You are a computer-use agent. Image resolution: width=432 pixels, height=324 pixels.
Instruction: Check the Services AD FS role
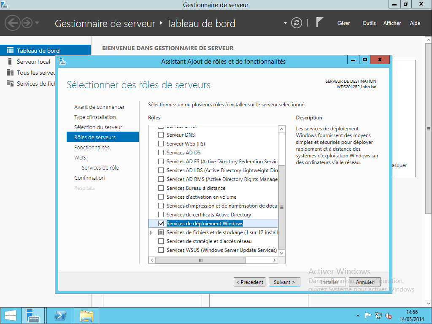click(161, 162)
